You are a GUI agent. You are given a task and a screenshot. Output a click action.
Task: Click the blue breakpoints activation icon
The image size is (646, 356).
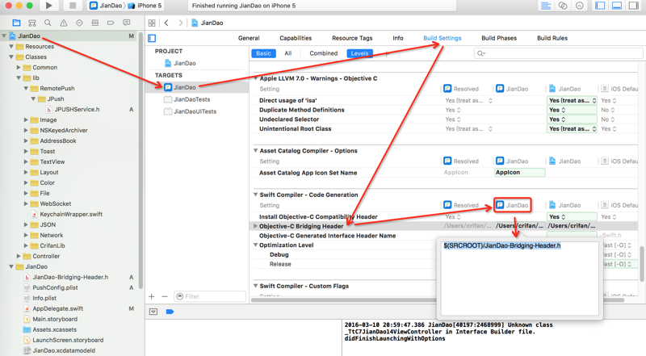click(x=170, y=312)
